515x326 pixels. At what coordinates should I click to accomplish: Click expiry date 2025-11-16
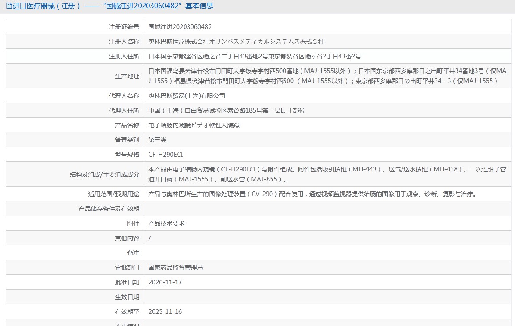(165, 312)
